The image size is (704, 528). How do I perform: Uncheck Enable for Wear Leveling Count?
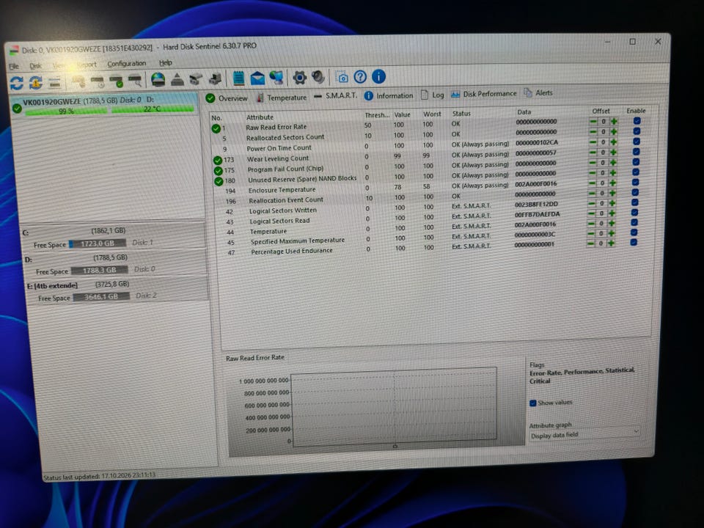[637, 152]
